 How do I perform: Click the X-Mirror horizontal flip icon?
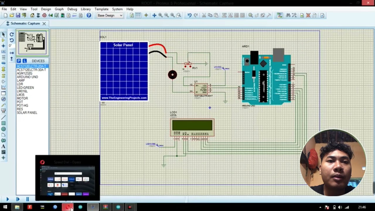[x=12, y=53]
